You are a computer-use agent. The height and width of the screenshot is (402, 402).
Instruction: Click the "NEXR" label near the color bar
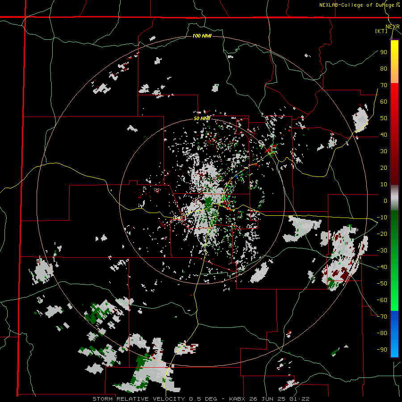tap(393, 27)
